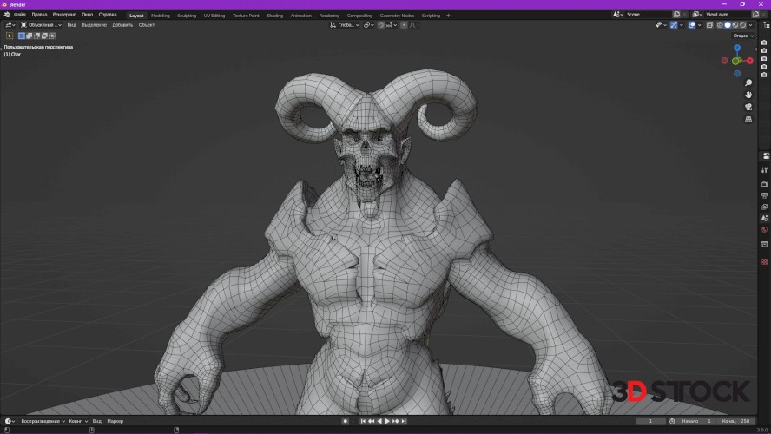Open the Опции dropdown
Image resolution: width=771 pixels, height=434 pixels.
(x=743, y=36)
